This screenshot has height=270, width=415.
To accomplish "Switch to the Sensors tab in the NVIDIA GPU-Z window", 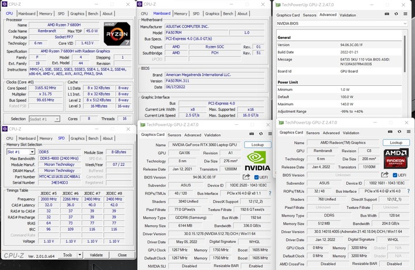I will point(175,135).
